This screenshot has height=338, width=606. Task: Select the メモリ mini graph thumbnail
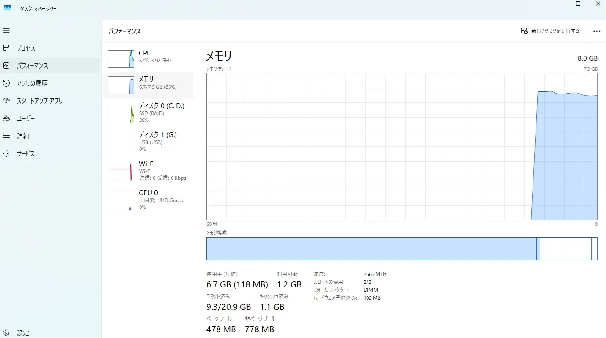point(121,85)
